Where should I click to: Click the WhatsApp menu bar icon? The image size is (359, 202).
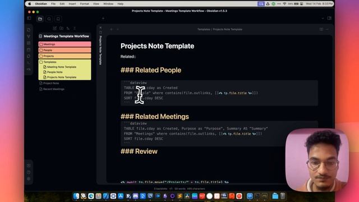(273, 4)
